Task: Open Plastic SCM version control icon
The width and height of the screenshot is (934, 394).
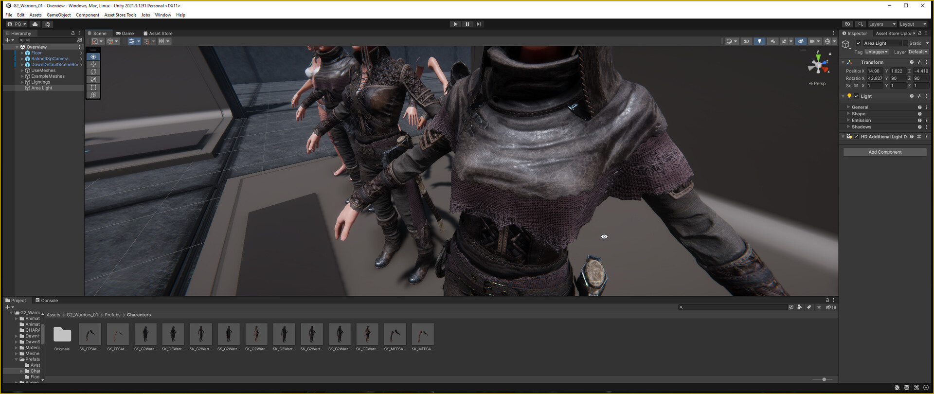Action: coord(48,24)
